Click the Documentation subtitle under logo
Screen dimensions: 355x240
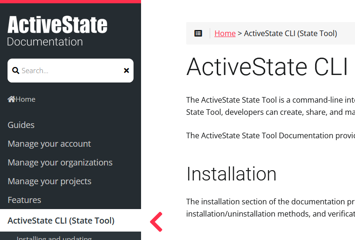45,42
